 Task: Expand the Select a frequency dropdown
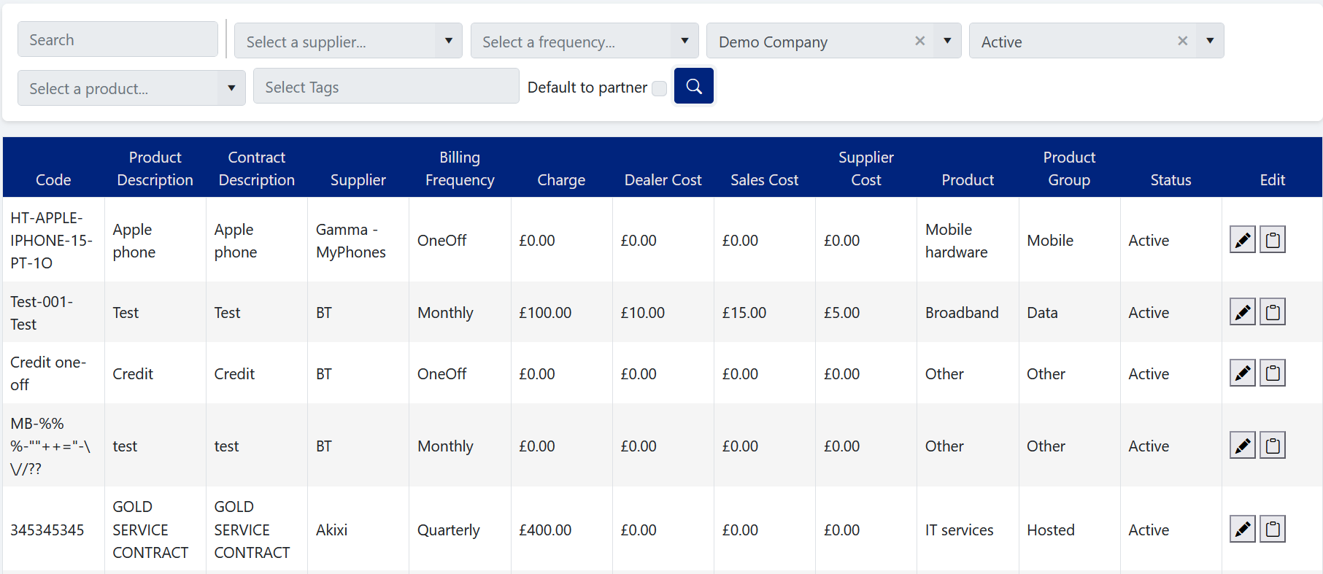tap(585, 42)
